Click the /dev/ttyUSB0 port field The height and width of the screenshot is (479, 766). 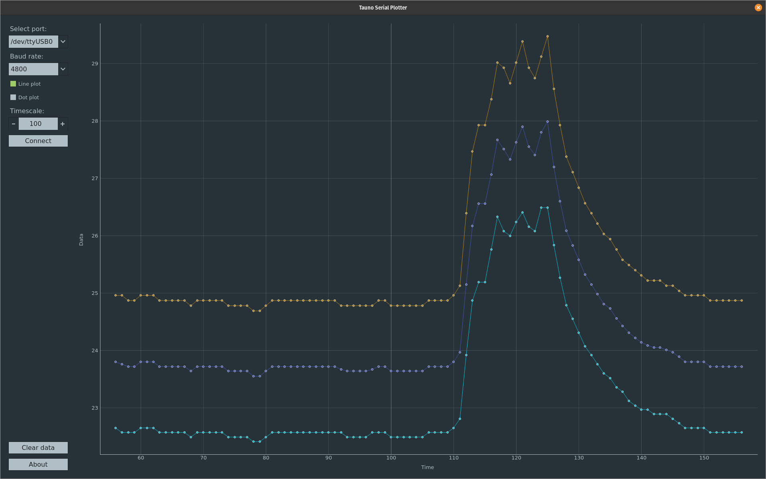click(33, 41)
